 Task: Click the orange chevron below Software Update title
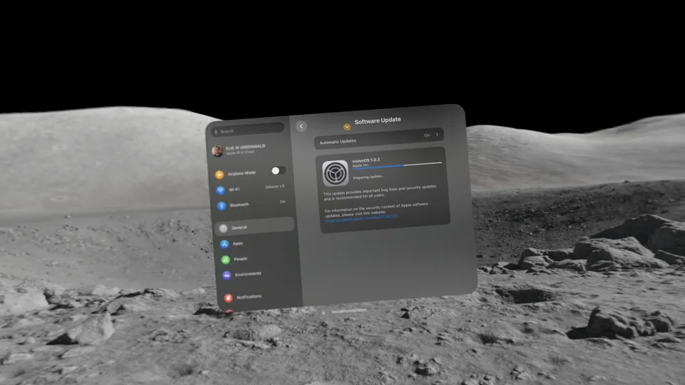pyautogui.click(x=347, y=127)
